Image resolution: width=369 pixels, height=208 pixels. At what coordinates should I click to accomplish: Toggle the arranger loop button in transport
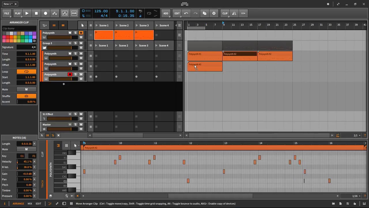coord(149,13)
